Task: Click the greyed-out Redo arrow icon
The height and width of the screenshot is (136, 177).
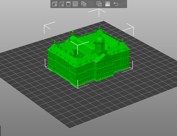Action: (x=123, y=4)
